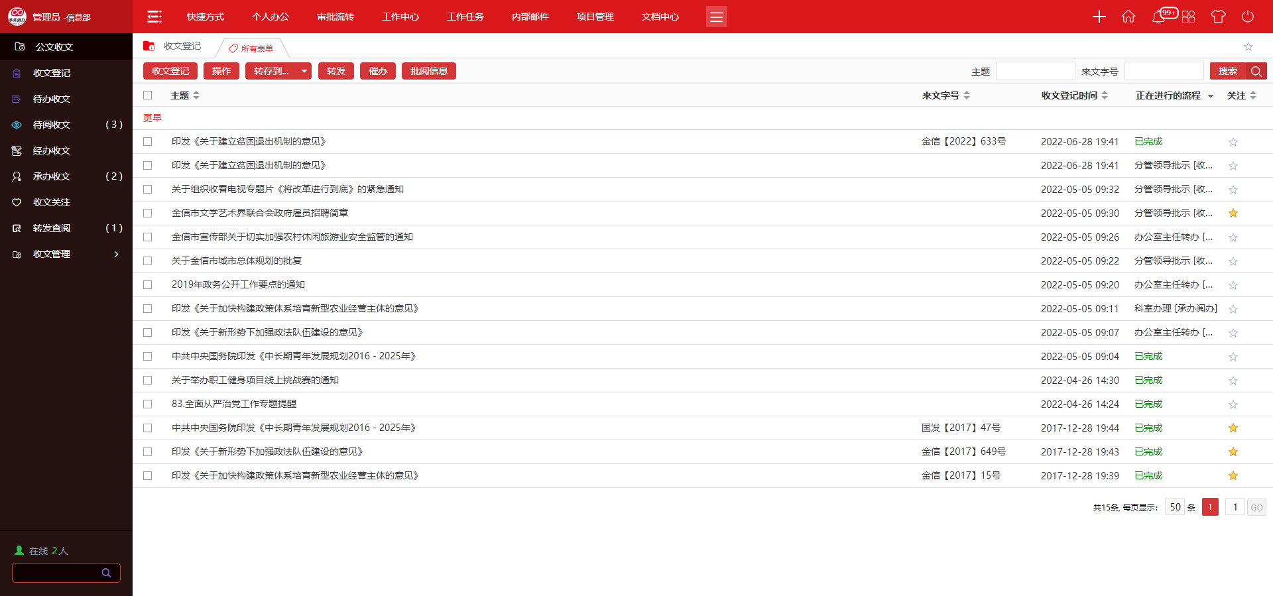Click the 催办 button
This screenshot has height=596, width=1273.
coord(378,71)
